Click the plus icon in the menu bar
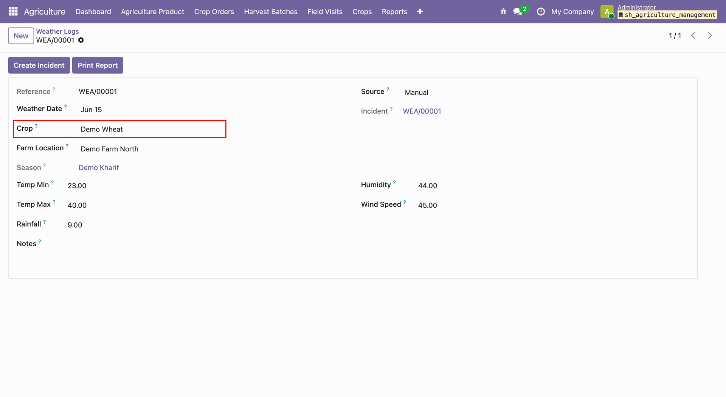The image size is (726, 397). (x=420, y=11)
